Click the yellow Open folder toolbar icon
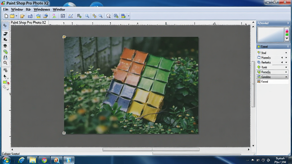292x164 pixels. 12,16
